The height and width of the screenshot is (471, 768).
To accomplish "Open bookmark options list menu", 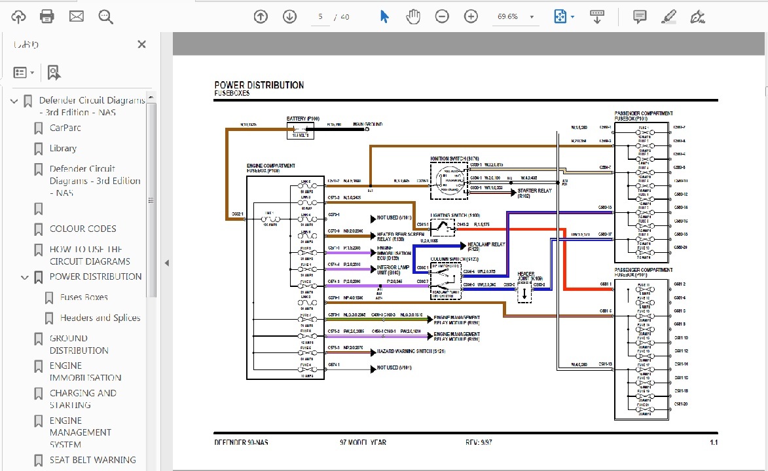I will [24, 73].
